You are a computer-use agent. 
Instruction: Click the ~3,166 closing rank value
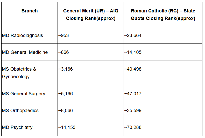coord(66,69)
